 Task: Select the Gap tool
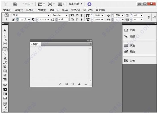coord(5,43)
